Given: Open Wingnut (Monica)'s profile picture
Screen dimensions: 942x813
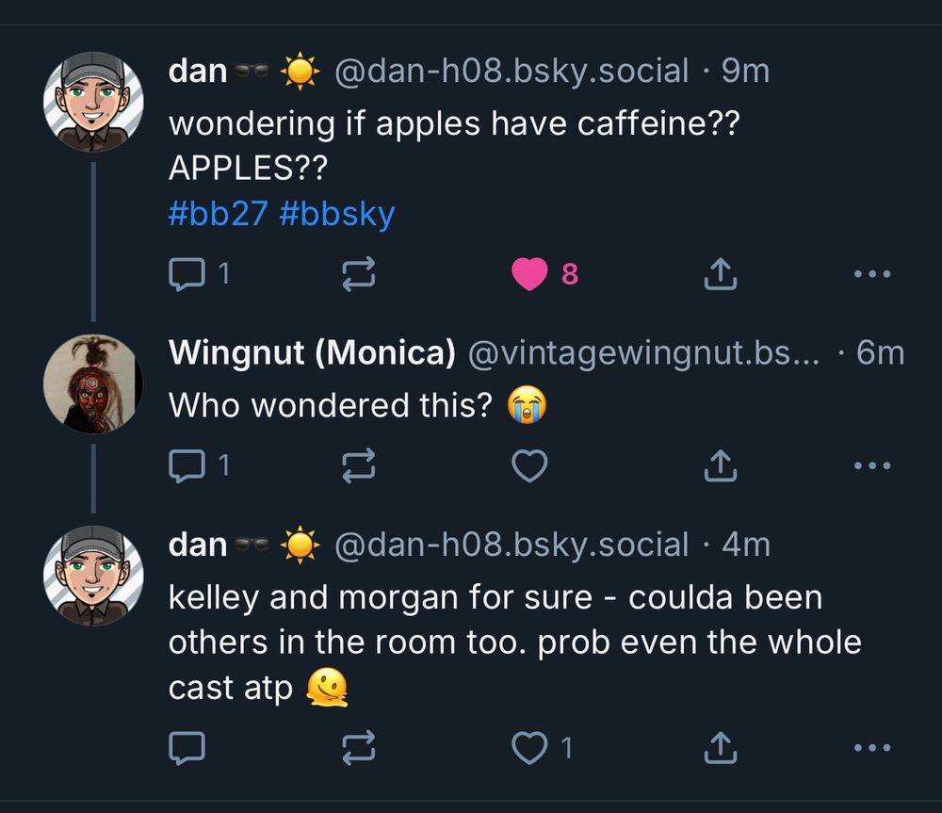Looking at the screenshot, I should pos(92,383).
